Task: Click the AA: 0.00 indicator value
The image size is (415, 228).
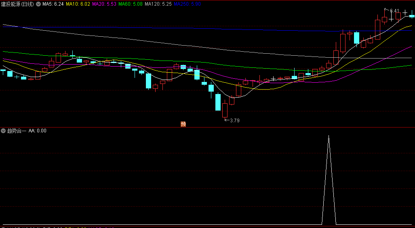Action: (x=38, y=130)
